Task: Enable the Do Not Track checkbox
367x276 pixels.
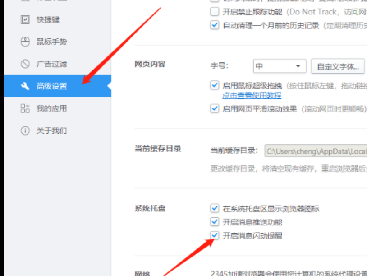Action: point(215,11)
